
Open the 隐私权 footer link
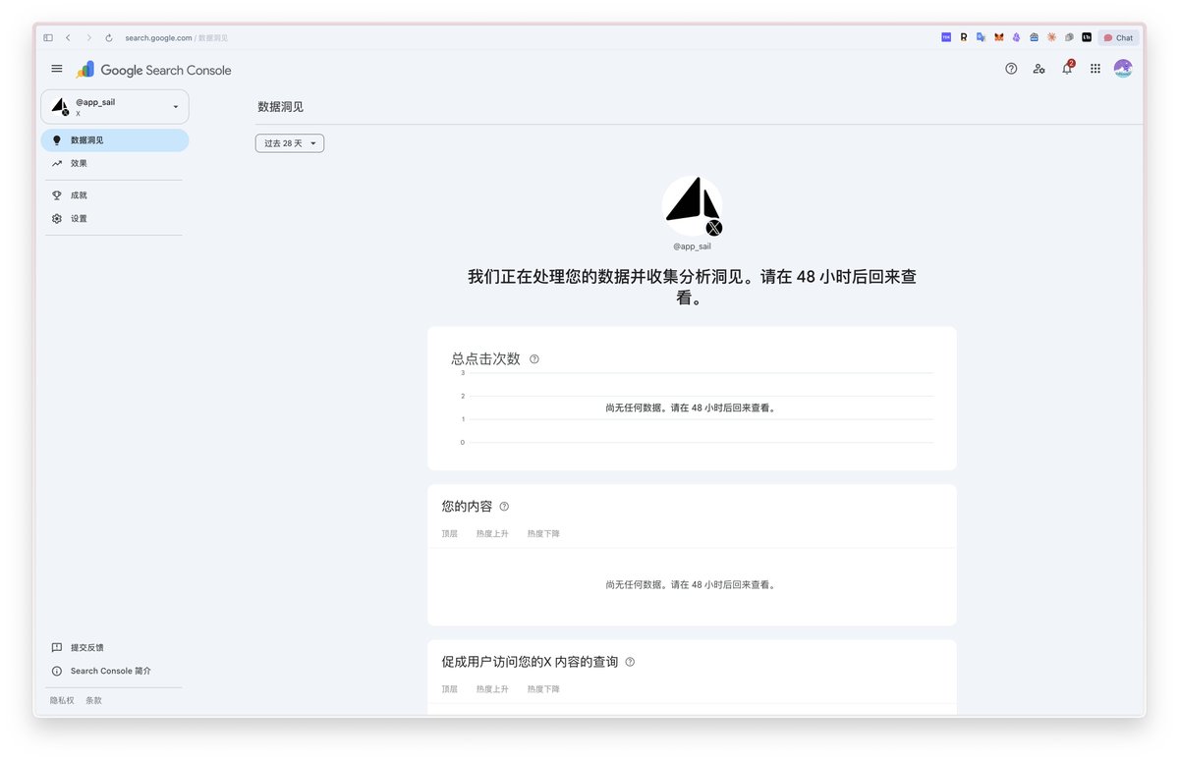tap(62, 701)
